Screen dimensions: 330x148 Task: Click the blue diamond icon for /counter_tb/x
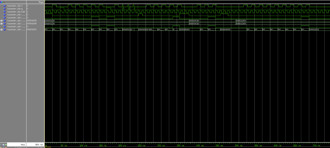pyautogui.click(x=4, y=6)
